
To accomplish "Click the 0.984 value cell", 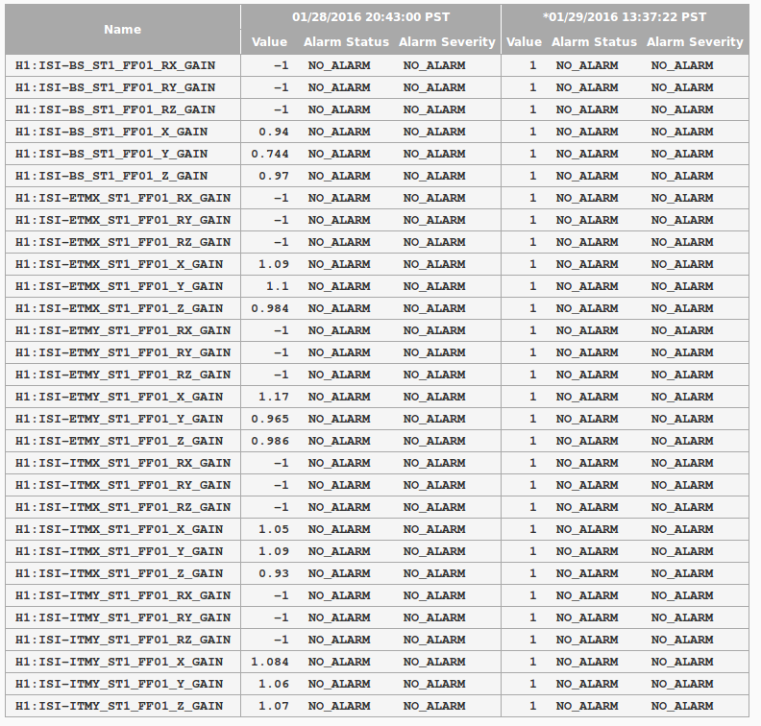I will 270,308.
